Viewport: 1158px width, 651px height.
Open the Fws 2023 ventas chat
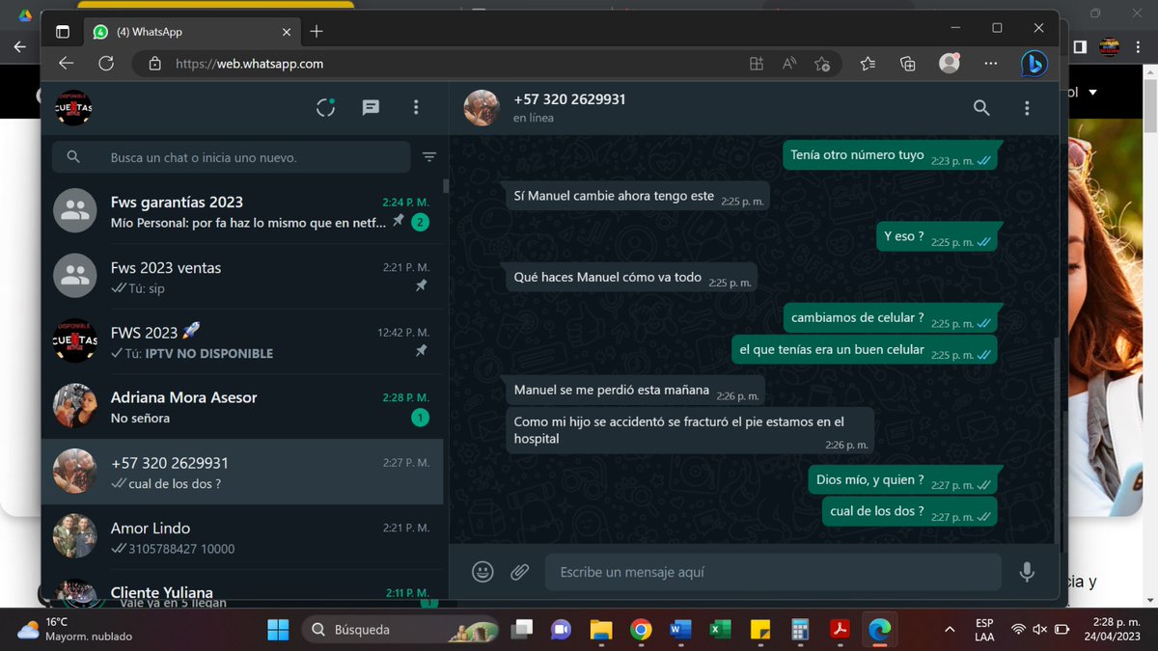click(x=242, y=277)
